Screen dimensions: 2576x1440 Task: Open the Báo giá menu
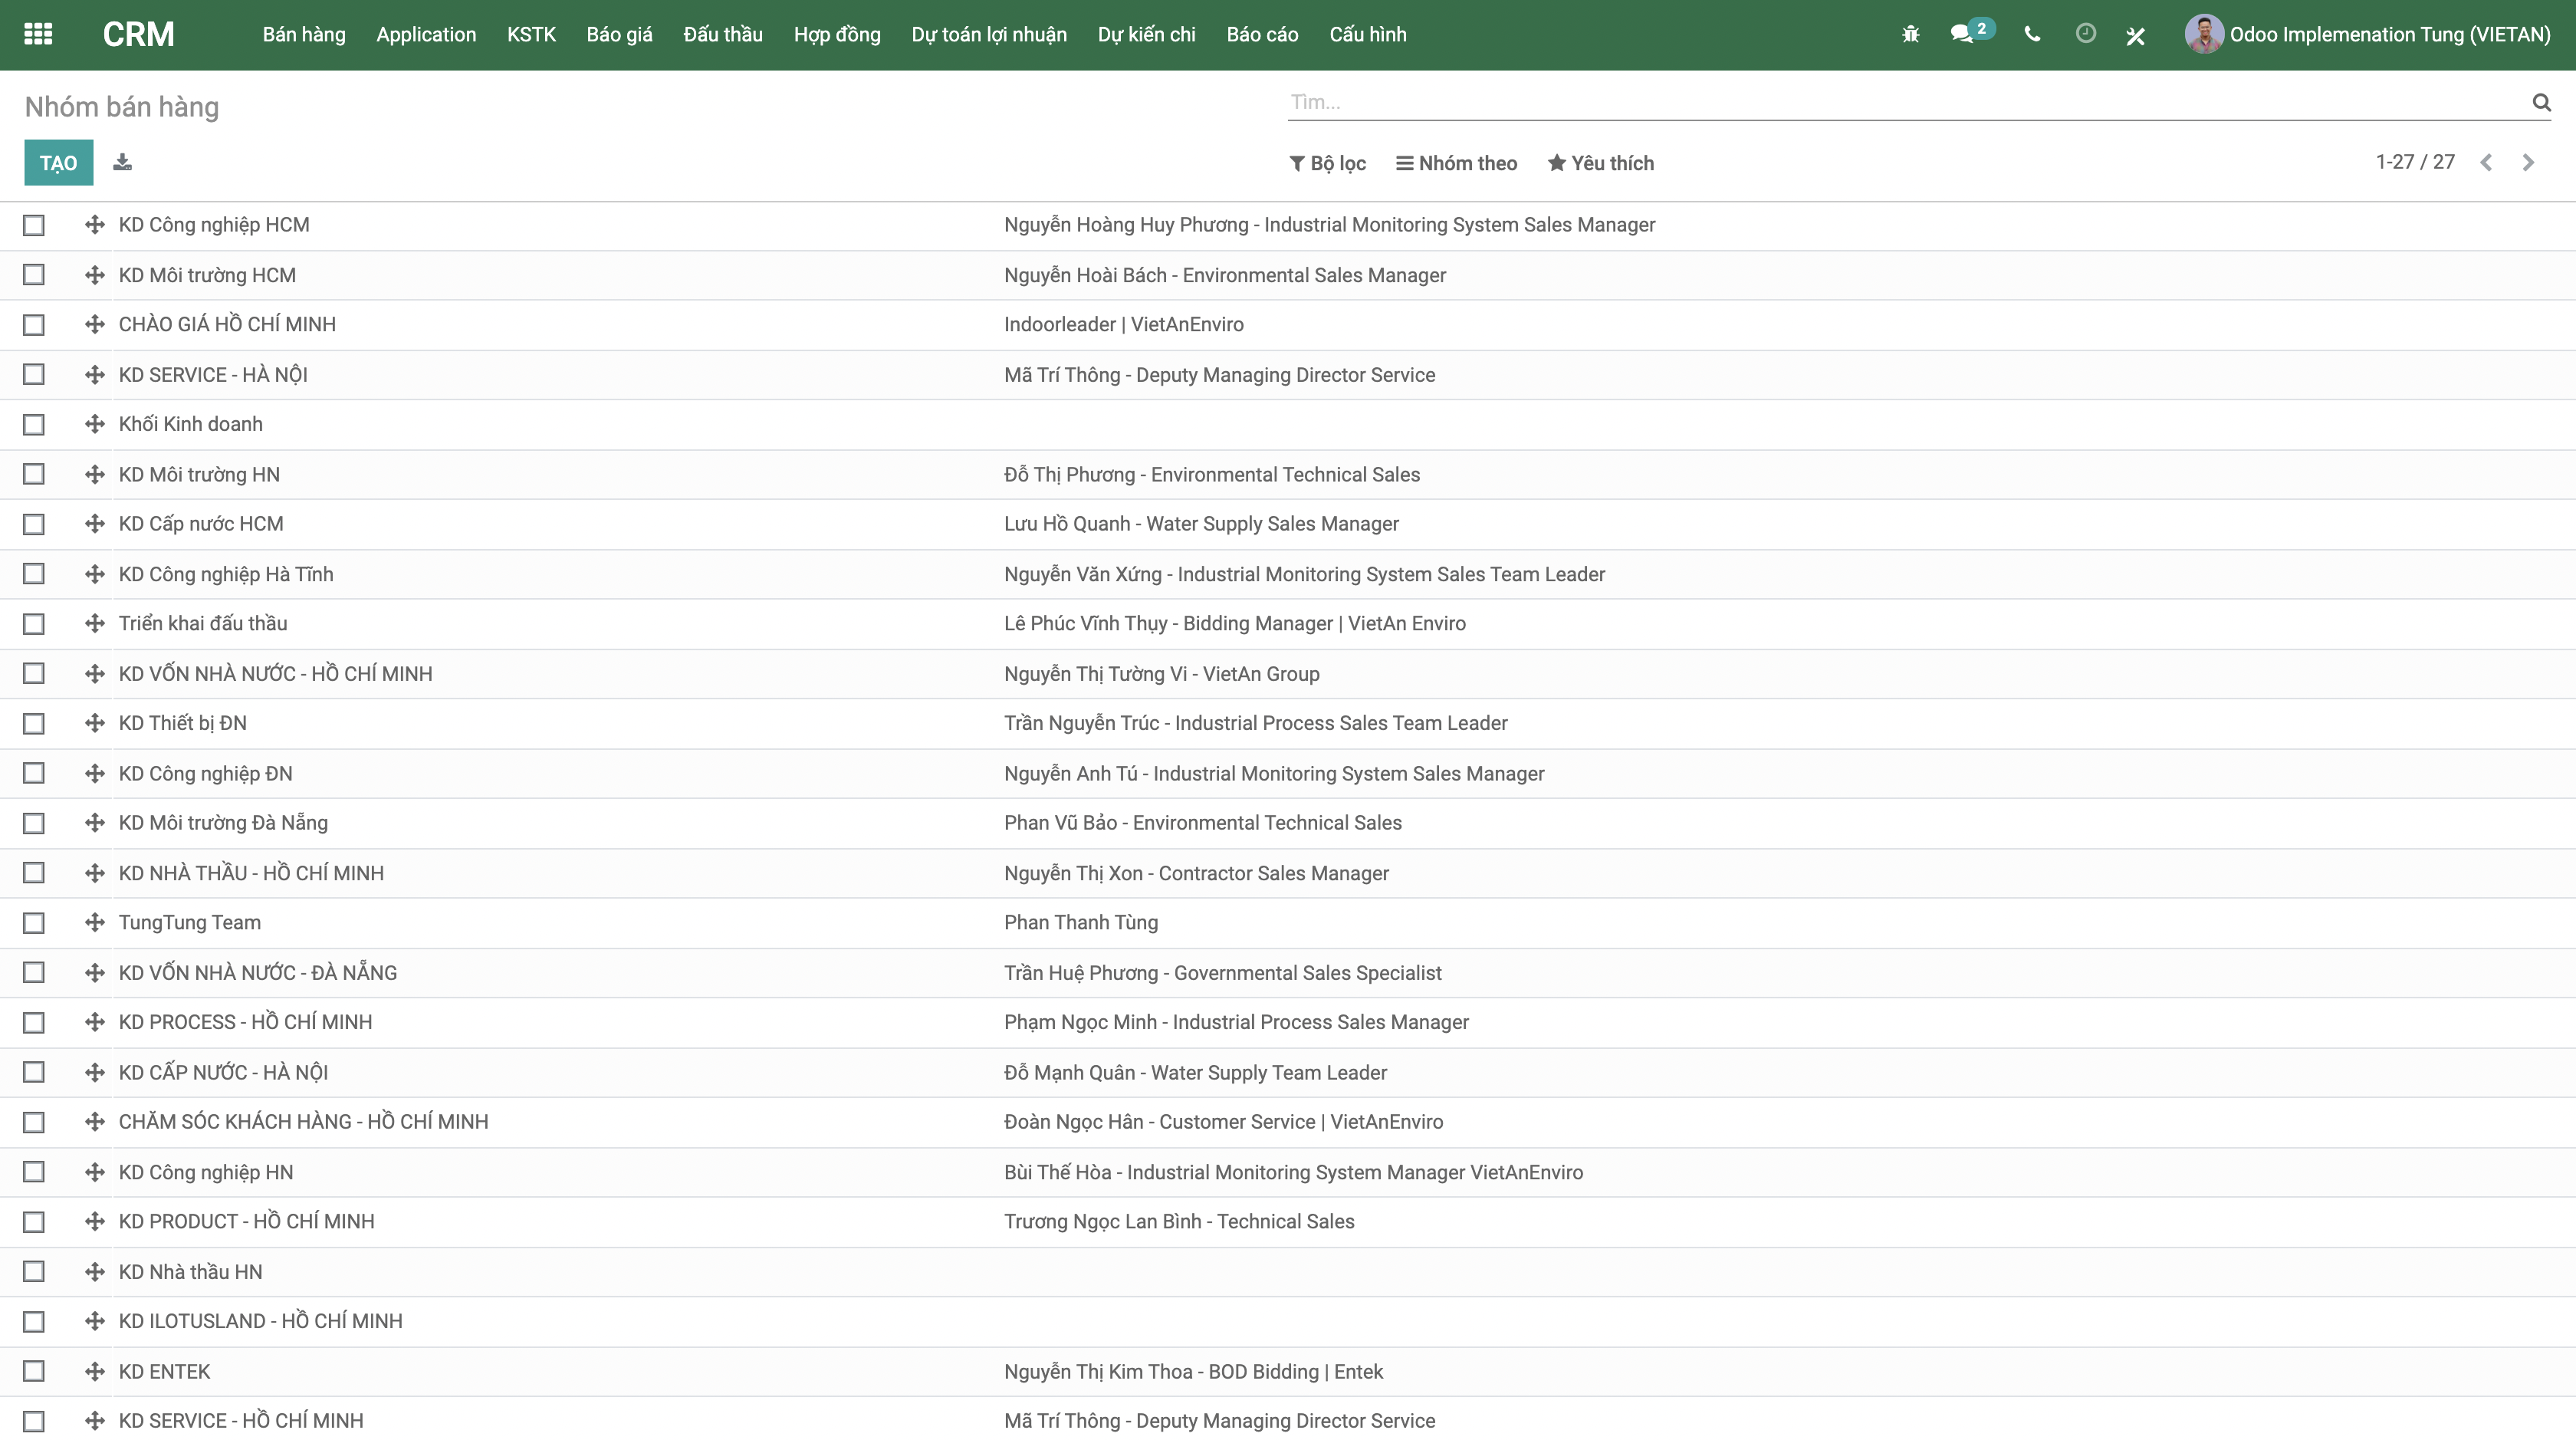tap(619, 34)
